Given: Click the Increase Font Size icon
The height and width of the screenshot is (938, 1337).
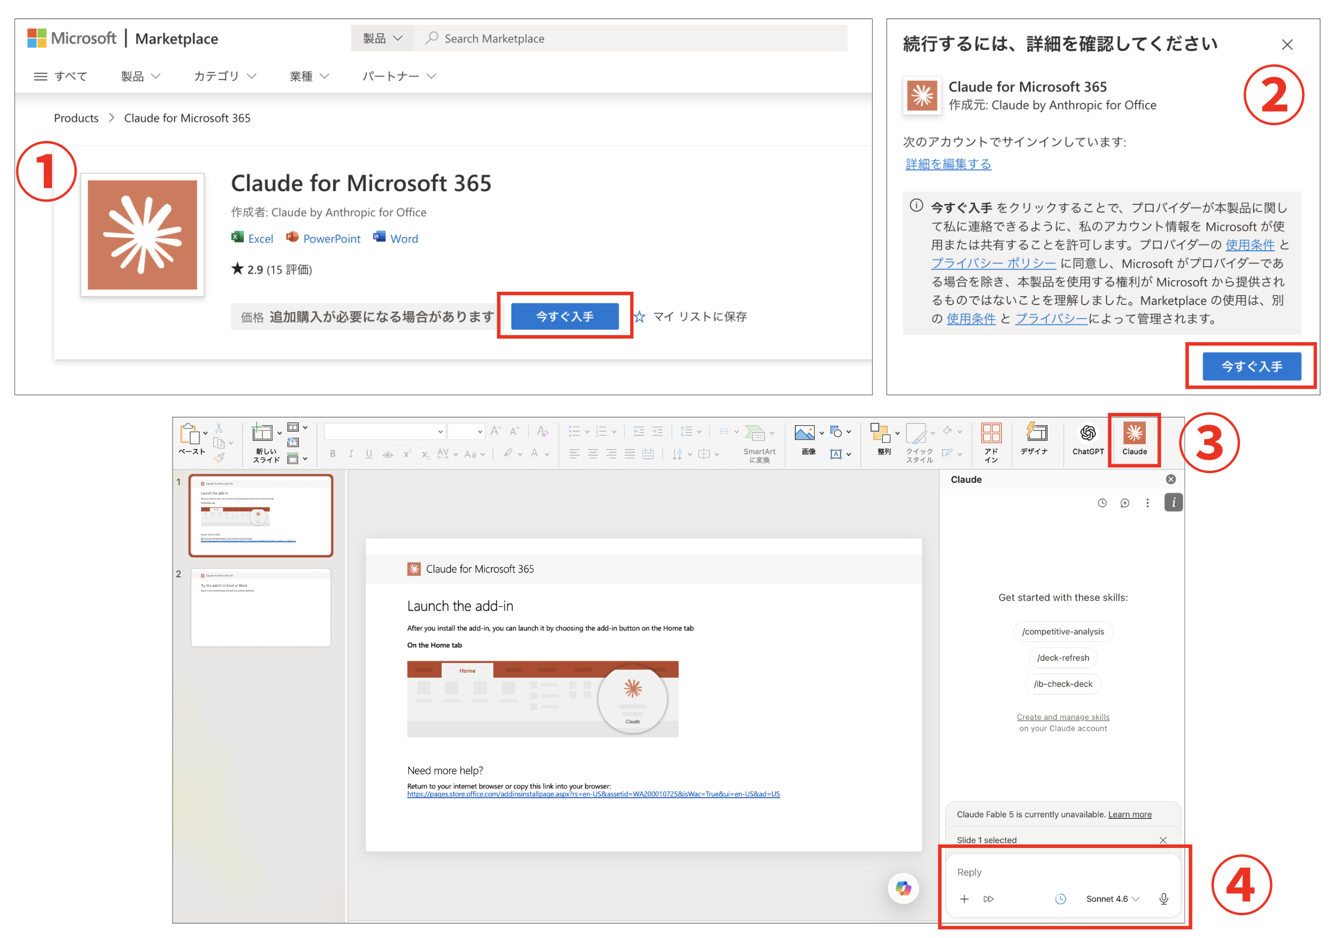Looking at the screenshot, I should point(495,431).
